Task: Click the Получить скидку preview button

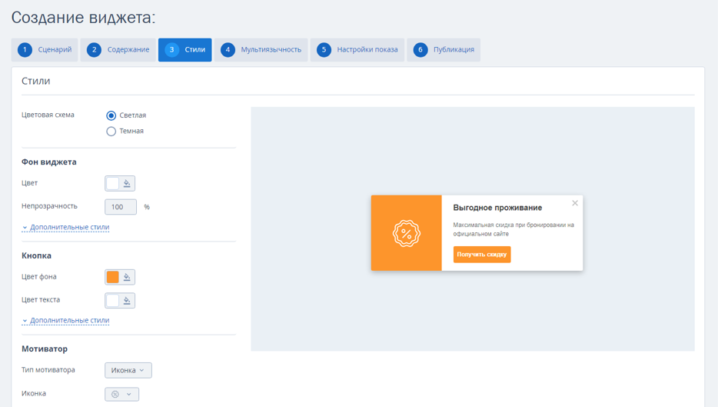Action: tap(482, 255)
